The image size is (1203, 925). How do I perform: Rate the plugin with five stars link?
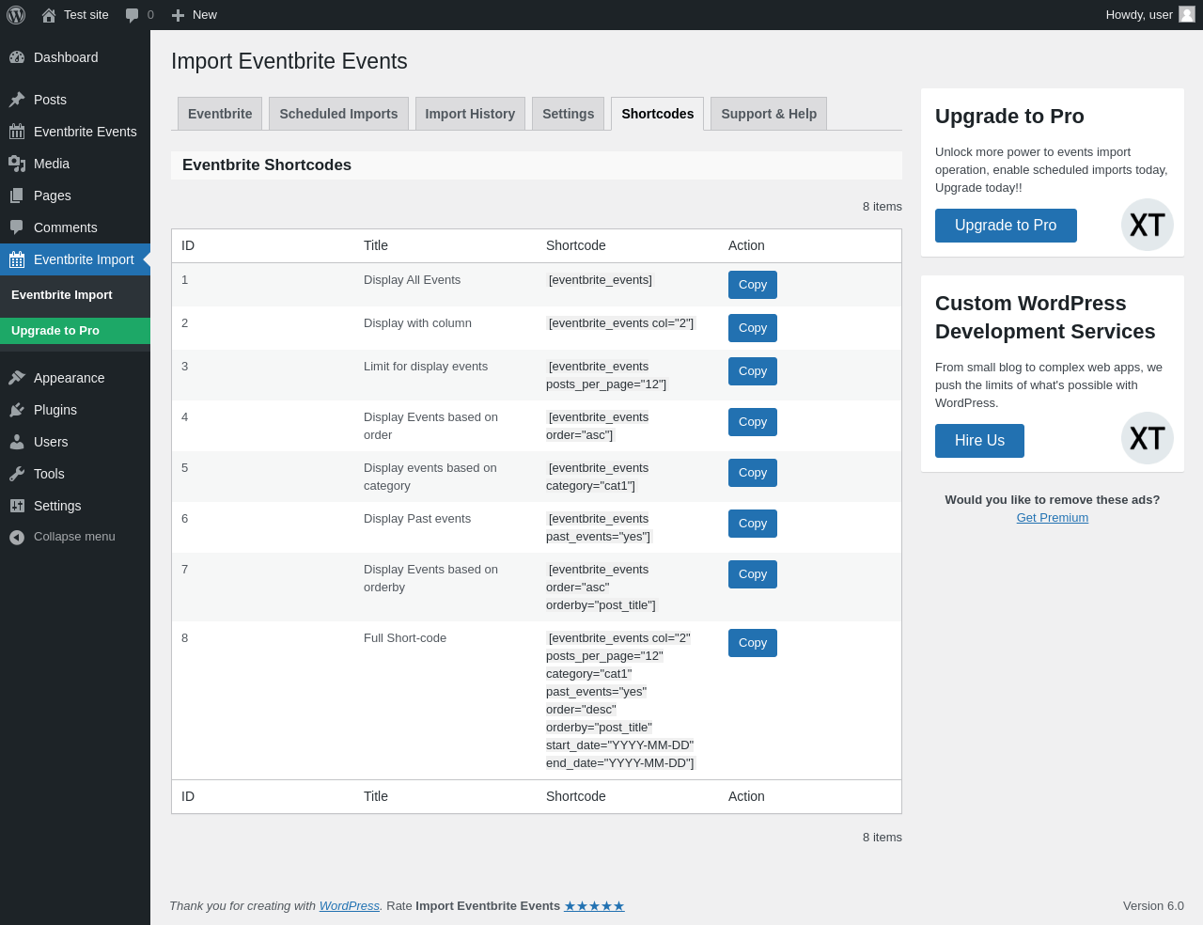pos(594,906)
